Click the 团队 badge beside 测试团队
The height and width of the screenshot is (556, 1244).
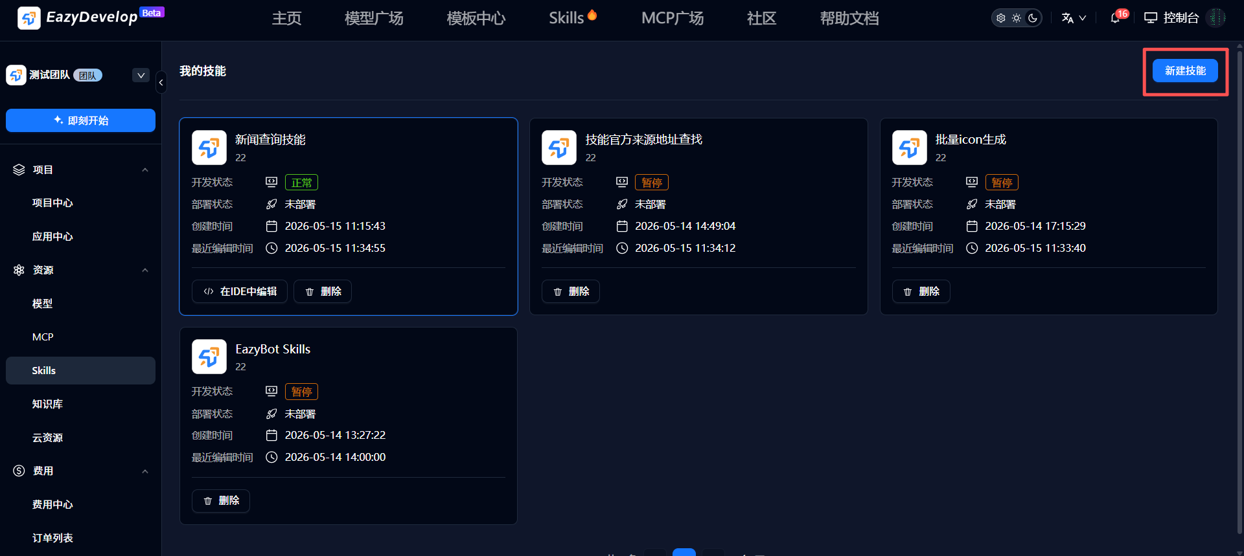pos(87,76)
